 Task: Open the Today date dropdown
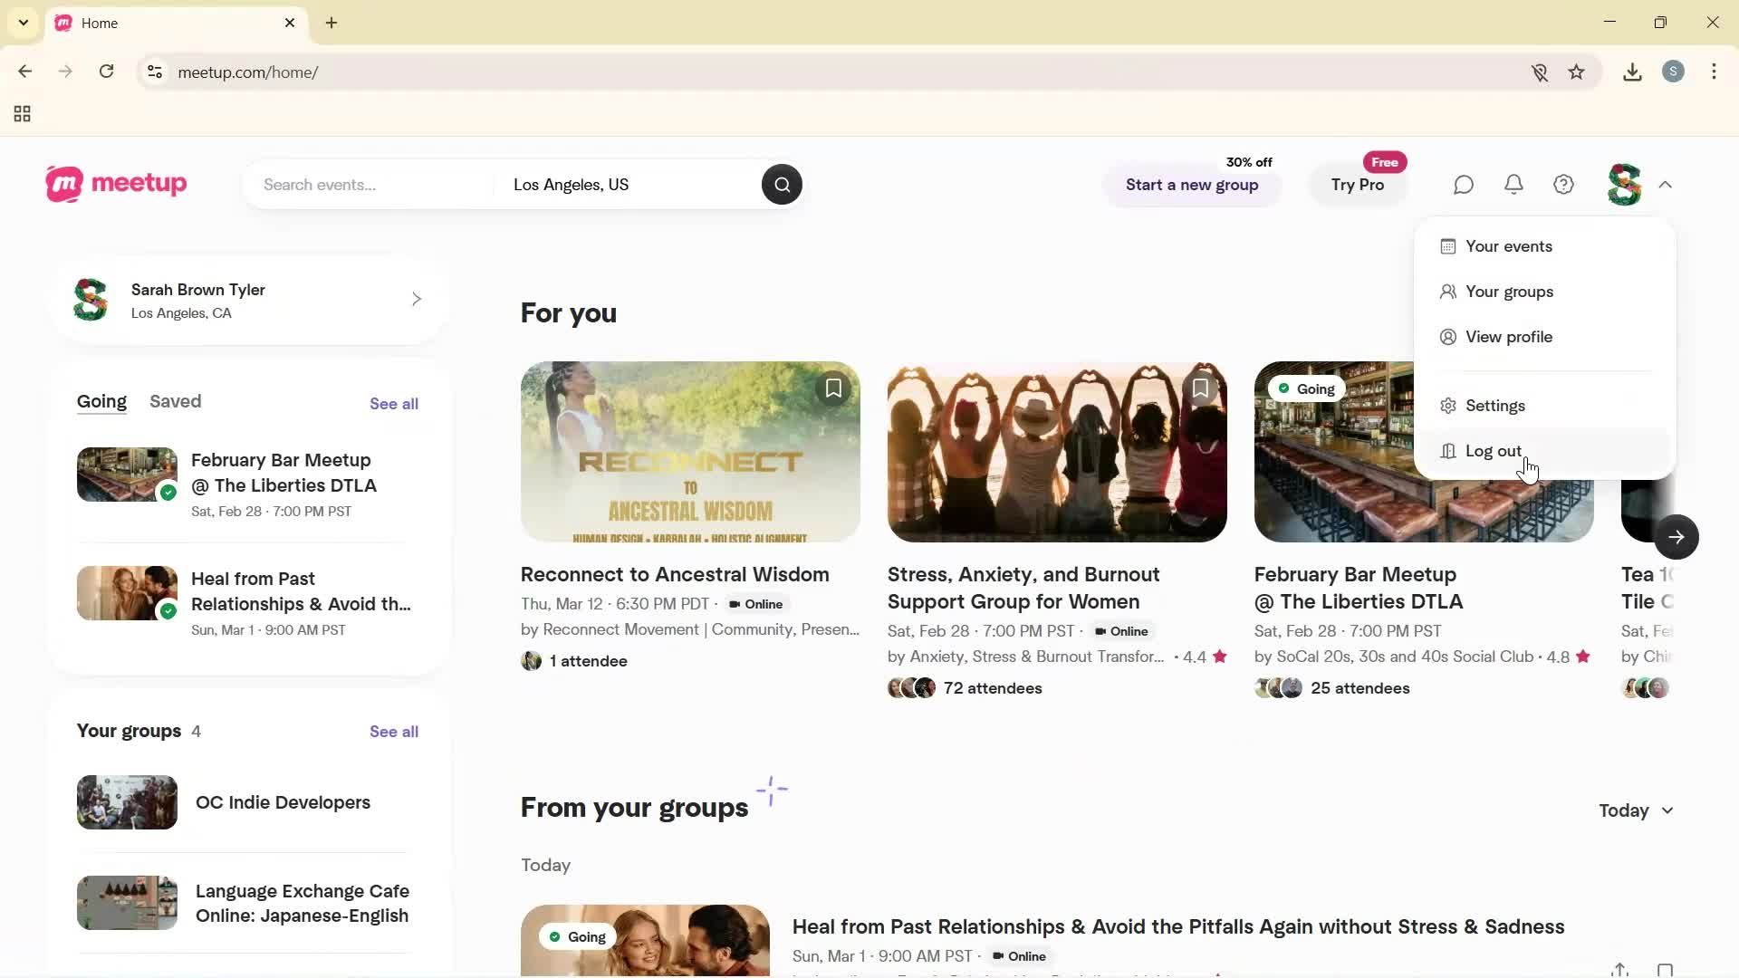1635,810
